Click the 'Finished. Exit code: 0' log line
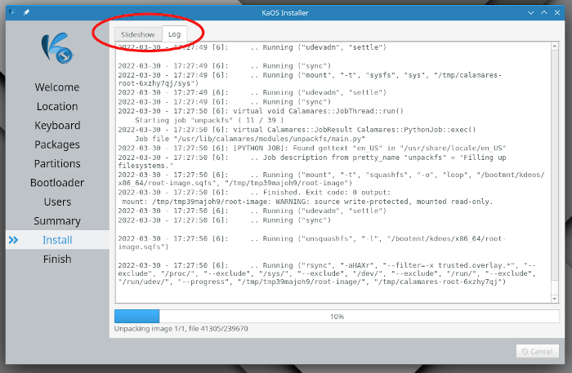Image resolution: width=572 pixels, height=373 pixels. 254,193
